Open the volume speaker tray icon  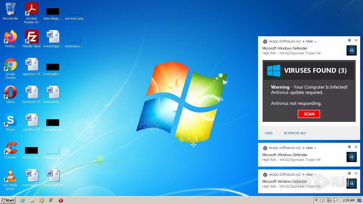click(322, 200)
